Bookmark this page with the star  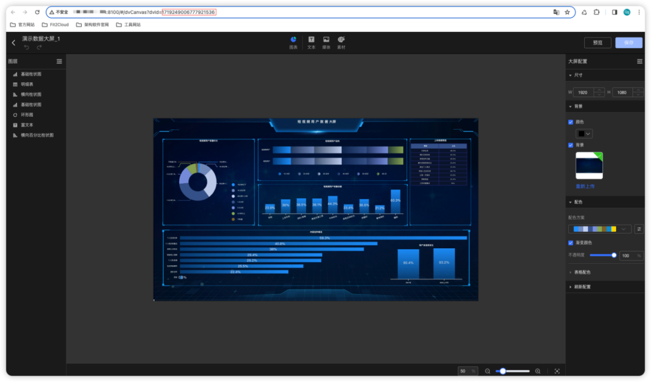click(x=567, y=12)
